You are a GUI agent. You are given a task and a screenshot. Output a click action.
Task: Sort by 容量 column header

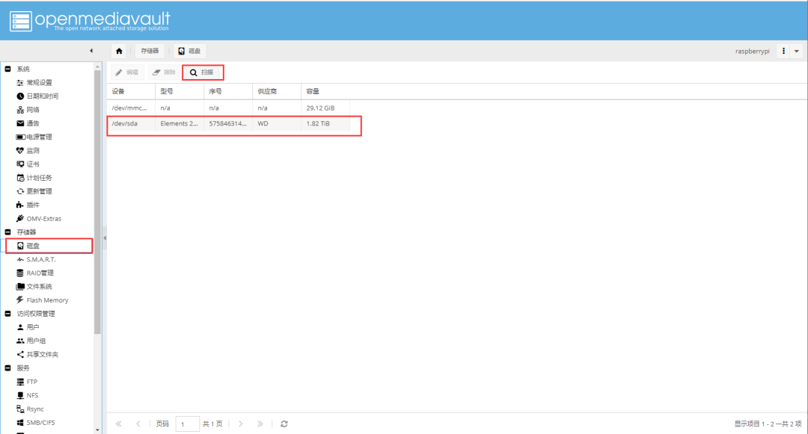coord(325,91)
